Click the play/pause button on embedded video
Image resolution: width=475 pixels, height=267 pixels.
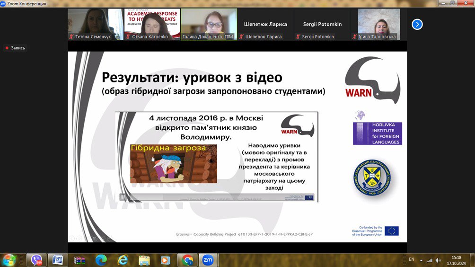click(123, 197)
